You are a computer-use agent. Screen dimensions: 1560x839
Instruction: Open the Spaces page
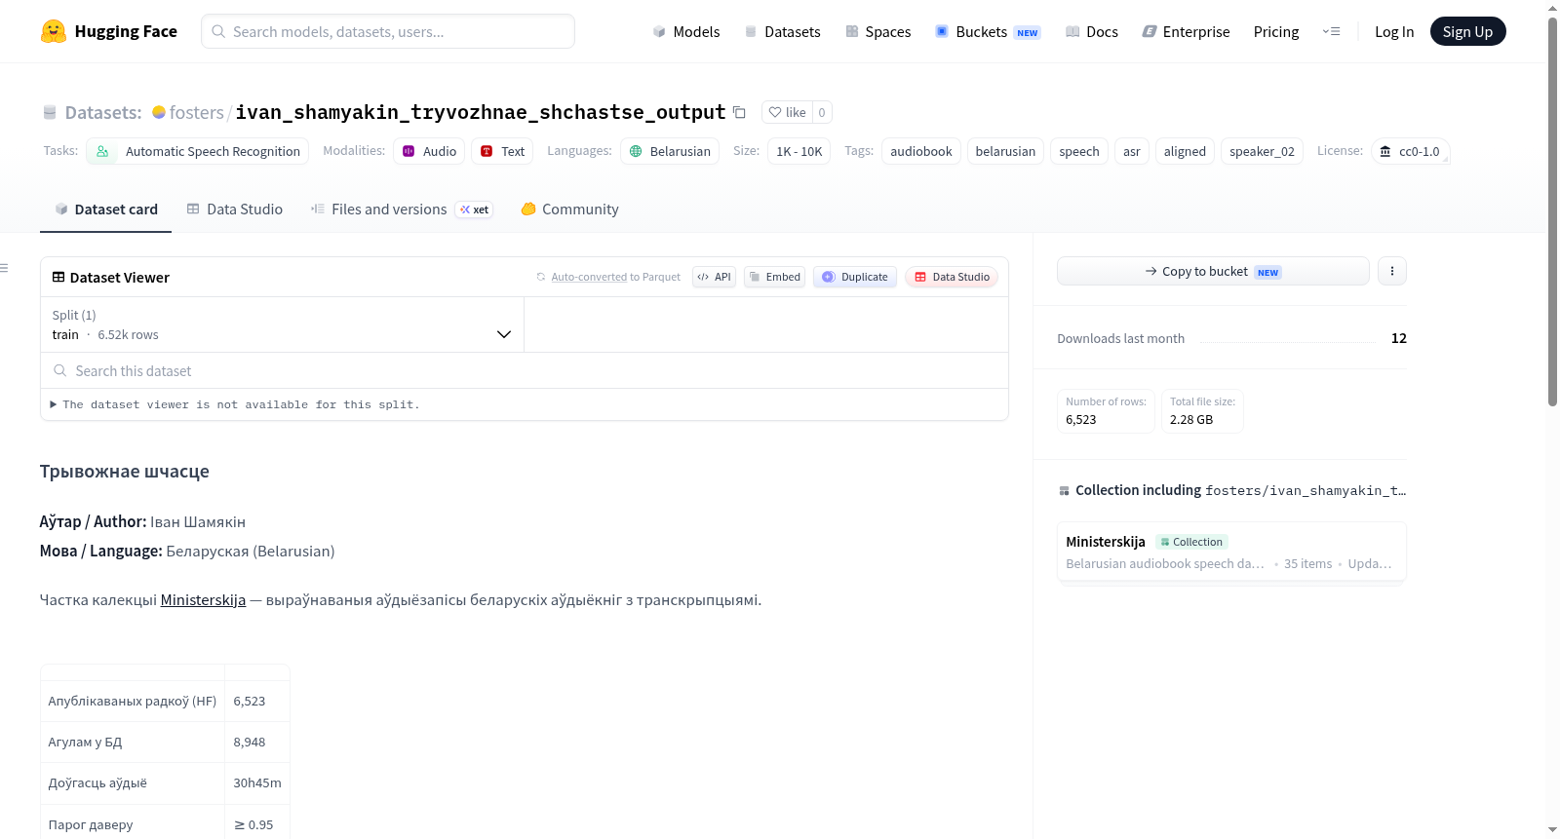click(x=877, y=31)
